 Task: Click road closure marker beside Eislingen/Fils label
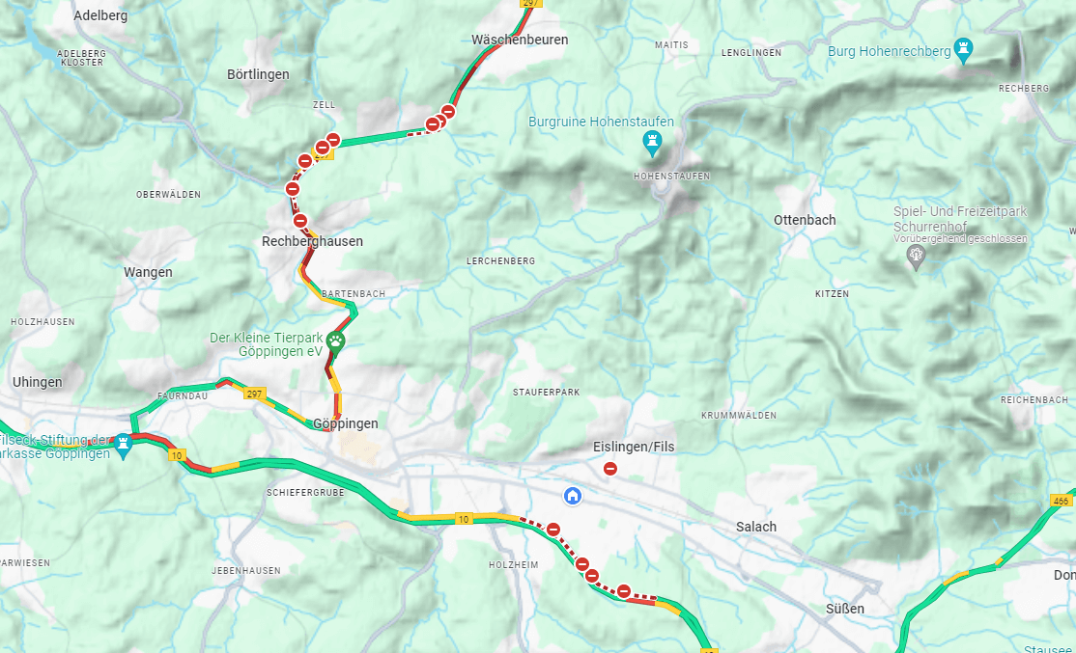[610, 469]
